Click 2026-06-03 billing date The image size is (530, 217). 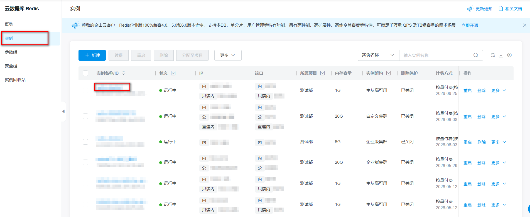click(446, 145)
